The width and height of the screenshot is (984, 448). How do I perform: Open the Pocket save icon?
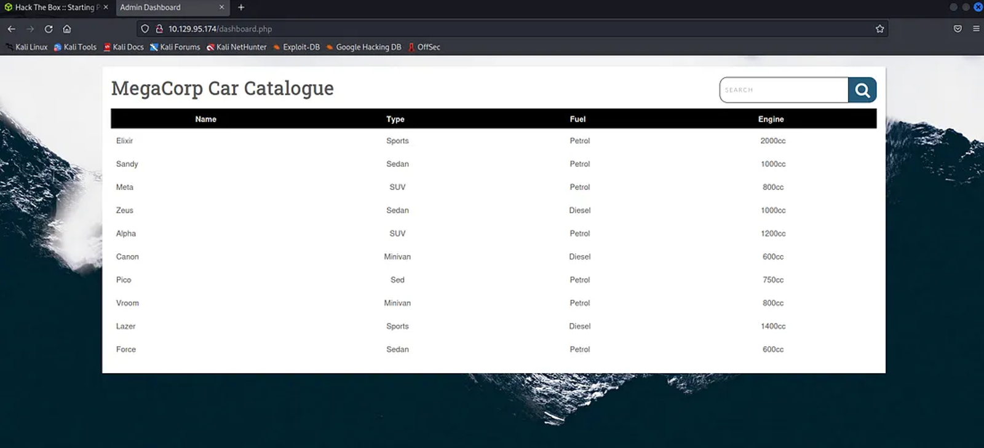click(x=958, y=29)
